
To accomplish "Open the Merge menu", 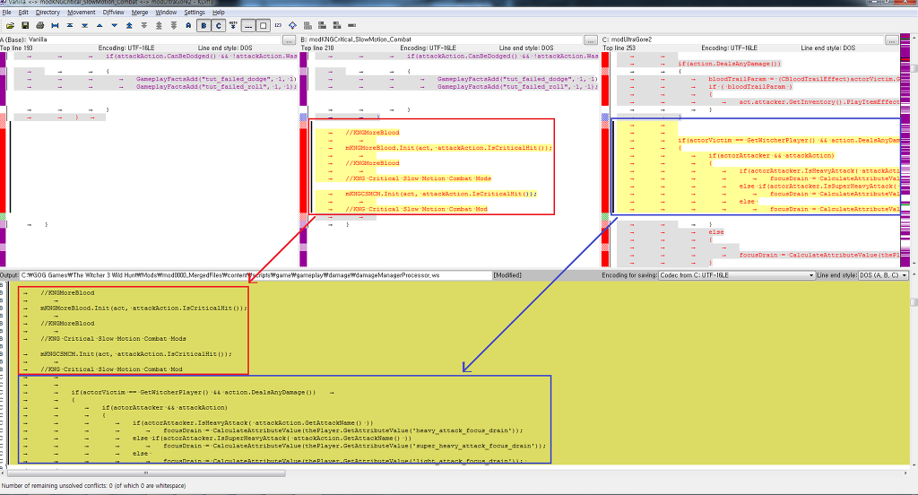I will coord(139,13).
